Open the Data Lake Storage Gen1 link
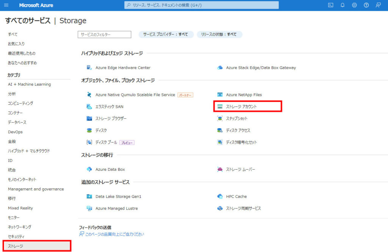Image resolution: width=388 pixels, height=252 pixels. [118, 197]
